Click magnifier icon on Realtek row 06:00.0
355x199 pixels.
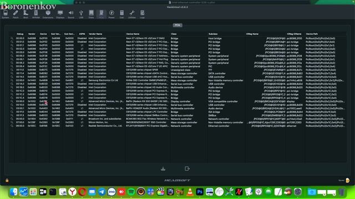point(12,126)
